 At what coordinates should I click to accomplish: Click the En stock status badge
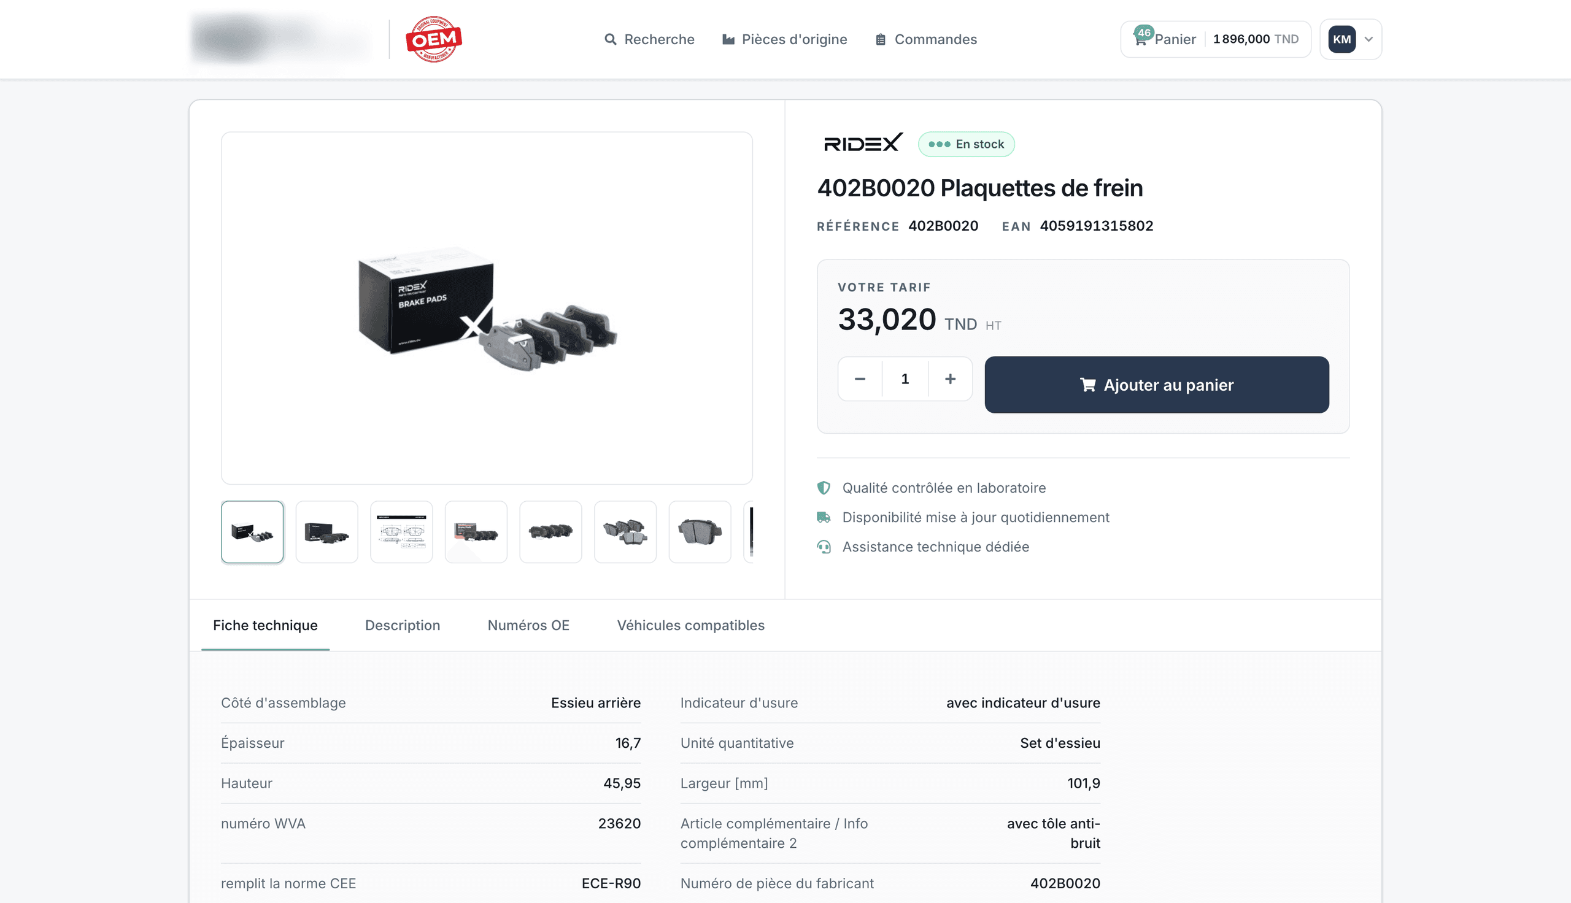967,144
